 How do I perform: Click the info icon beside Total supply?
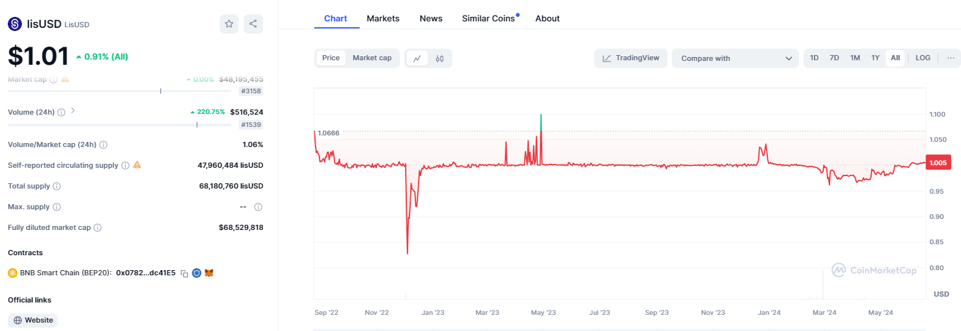[56, 187]
